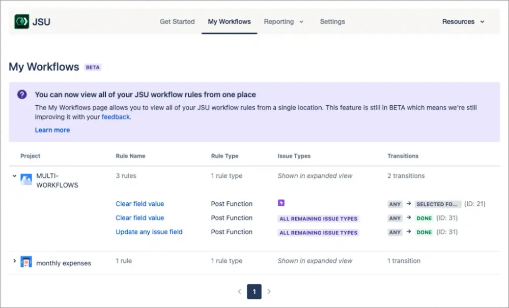Click the Rule Type column header
This screenshot has height=308, width=509.
coord(224,156)
